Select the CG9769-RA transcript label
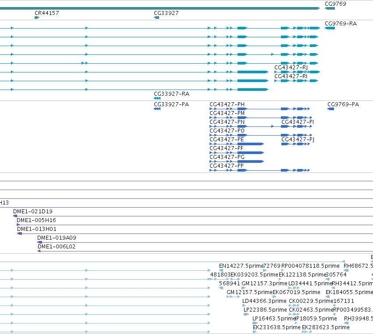Image resolution: width=373 pixels, height=334 pixels. pyautogui.click(x=341, y=24)
